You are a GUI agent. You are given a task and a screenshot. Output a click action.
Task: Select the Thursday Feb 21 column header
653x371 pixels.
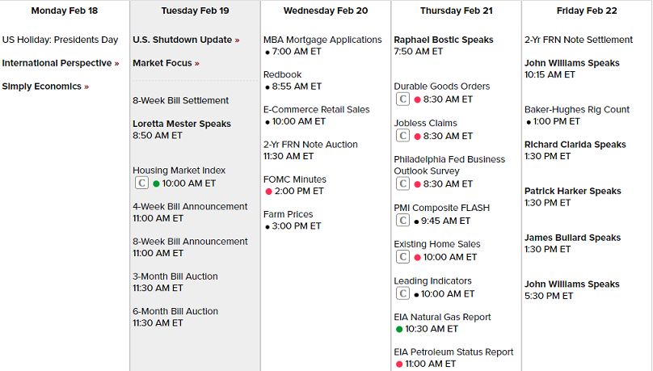tap(456, 11)
